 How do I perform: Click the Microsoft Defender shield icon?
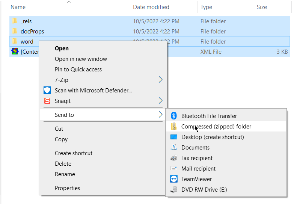pos(47,90)
